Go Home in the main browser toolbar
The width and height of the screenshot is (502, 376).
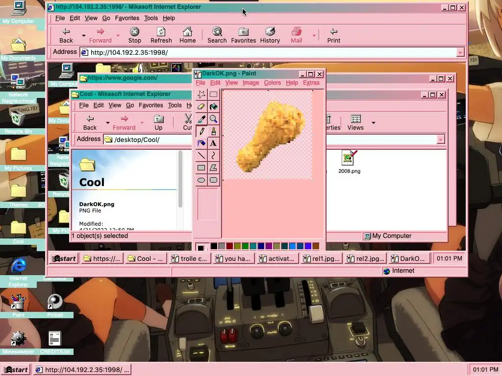pos(188,35)
